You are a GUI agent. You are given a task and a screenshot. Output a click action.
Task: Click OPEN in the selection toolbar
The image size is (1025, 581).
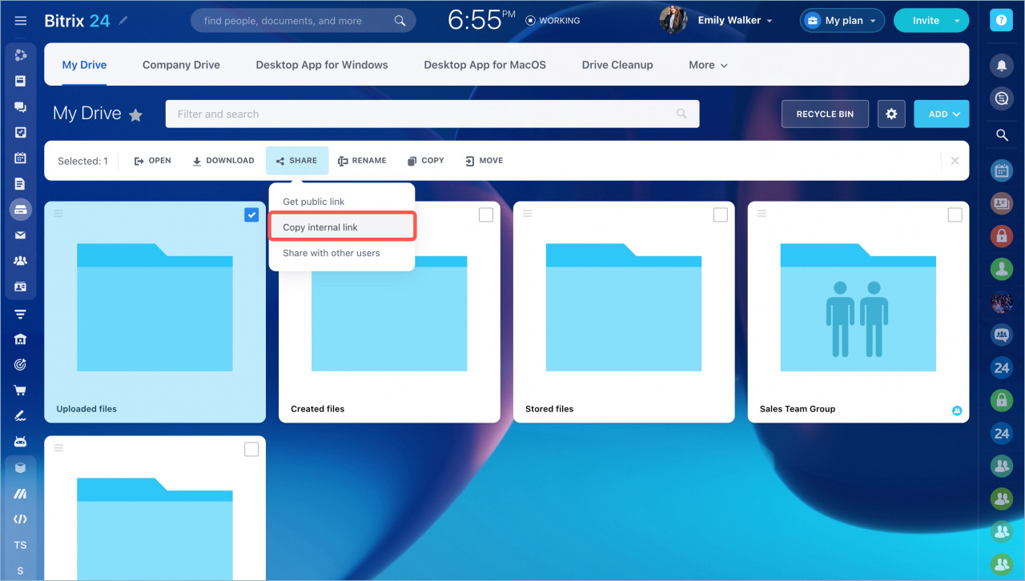click(152, 161)
